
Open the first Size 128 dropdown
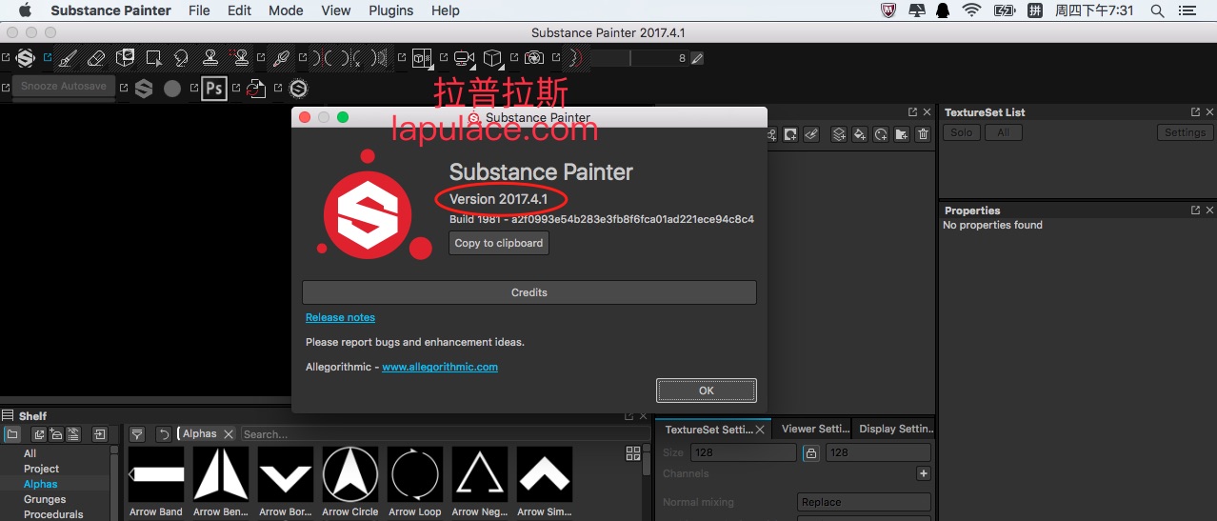742,452
